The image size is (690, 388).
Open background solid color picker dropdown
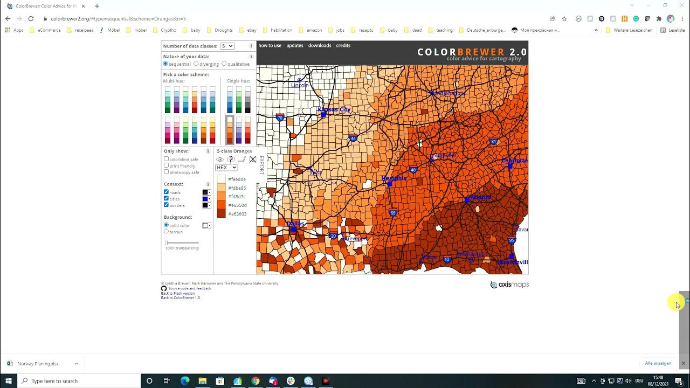pyautogui.click(x=206, y=225)
